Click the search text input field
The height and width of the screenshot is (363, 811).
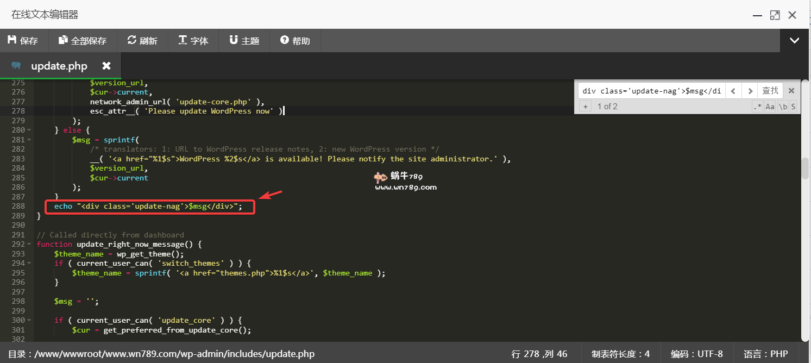click(x=651, y=91)
